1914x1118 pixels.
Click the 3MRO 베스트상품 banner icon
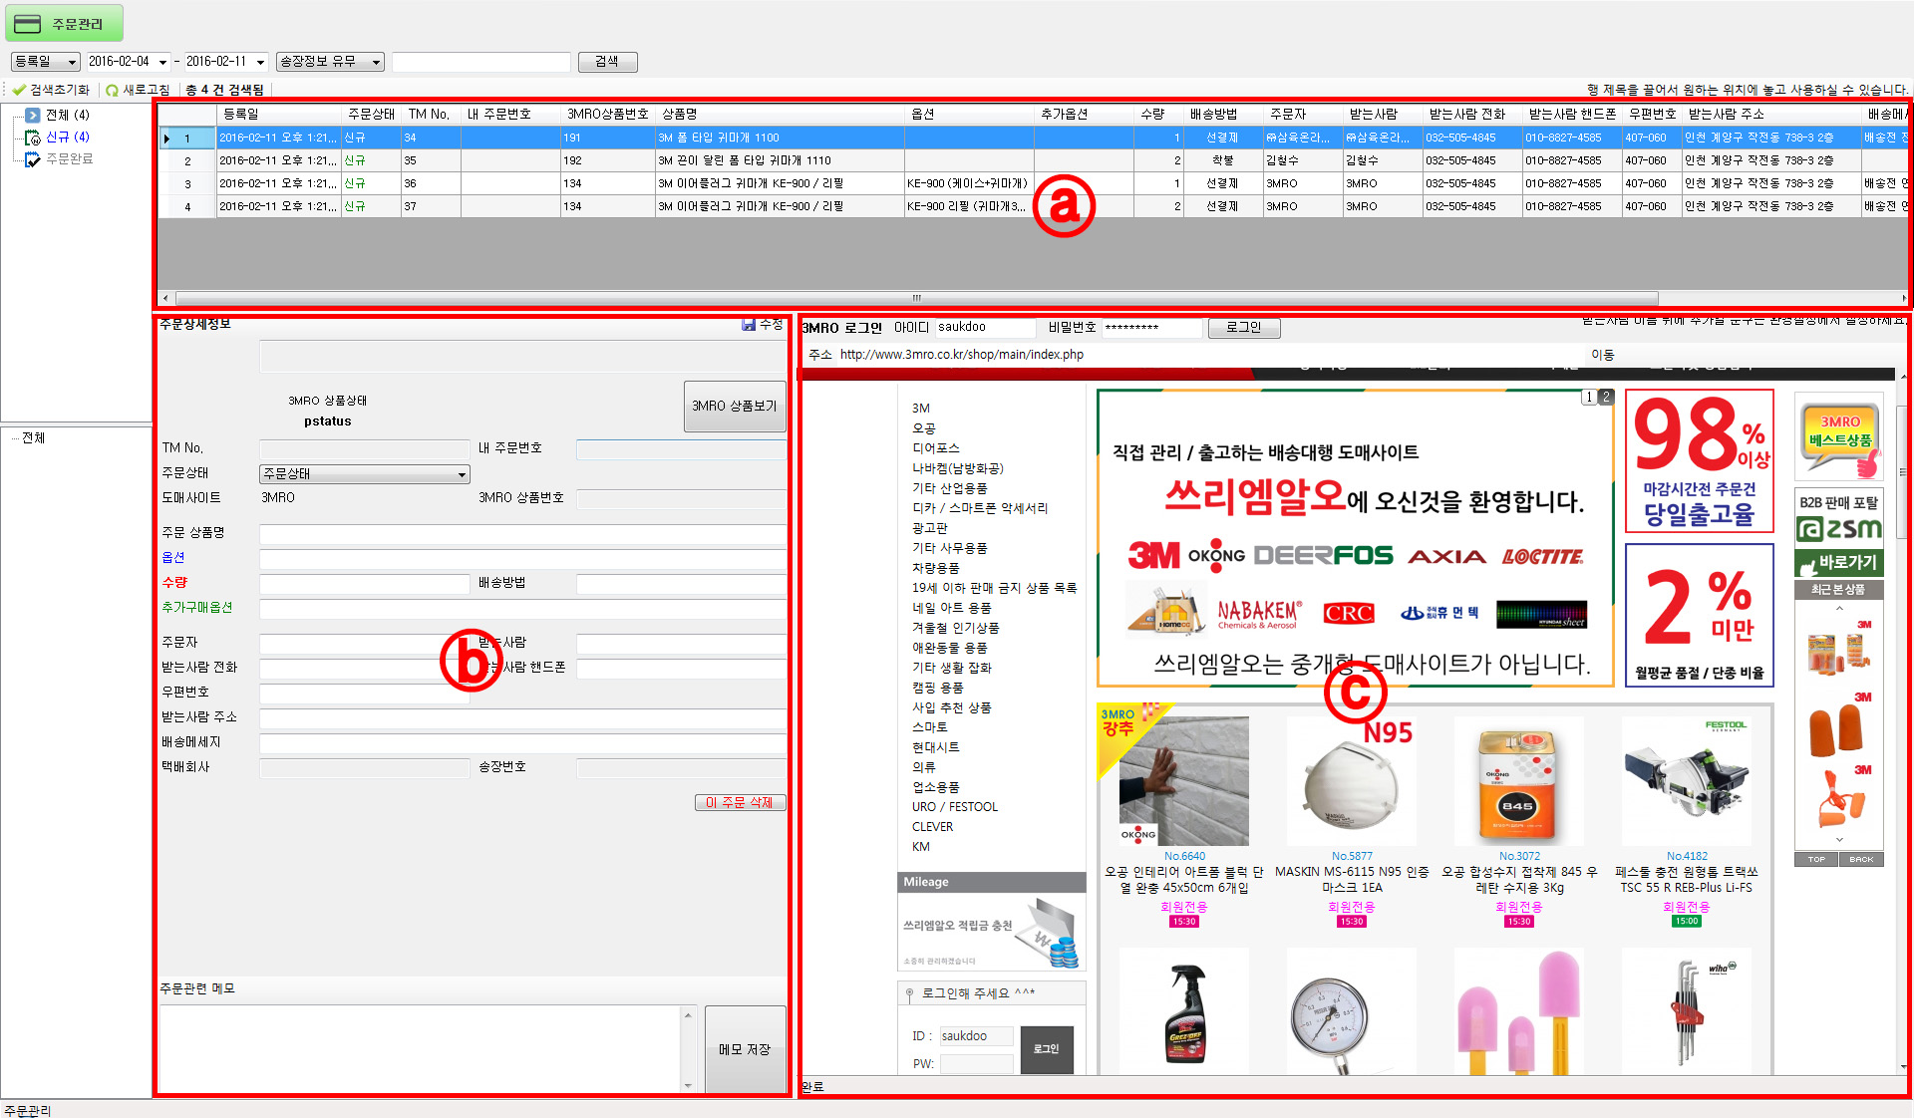(x=1838, y=436)
